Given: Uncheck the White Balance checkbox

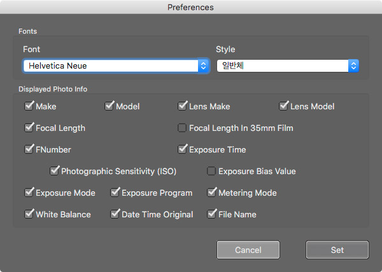Looking at the screenshot, I should click(29, 214).
